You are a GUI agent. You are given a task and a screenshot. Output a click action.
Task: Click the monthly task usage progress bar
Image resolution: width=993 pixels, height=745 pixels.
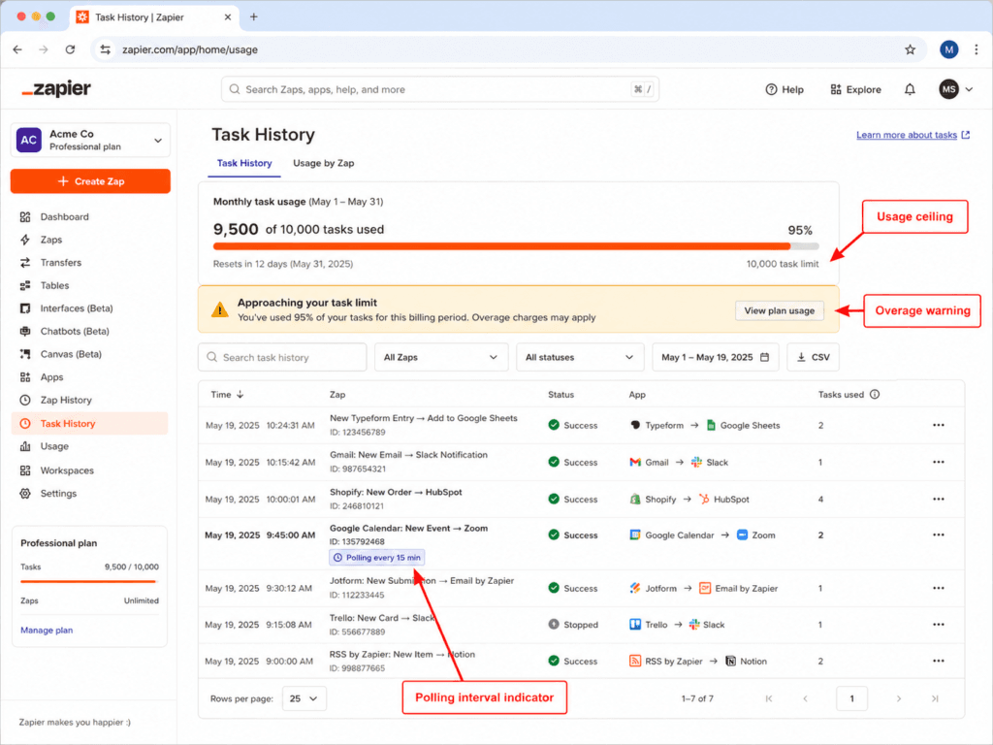pos(516,245)
